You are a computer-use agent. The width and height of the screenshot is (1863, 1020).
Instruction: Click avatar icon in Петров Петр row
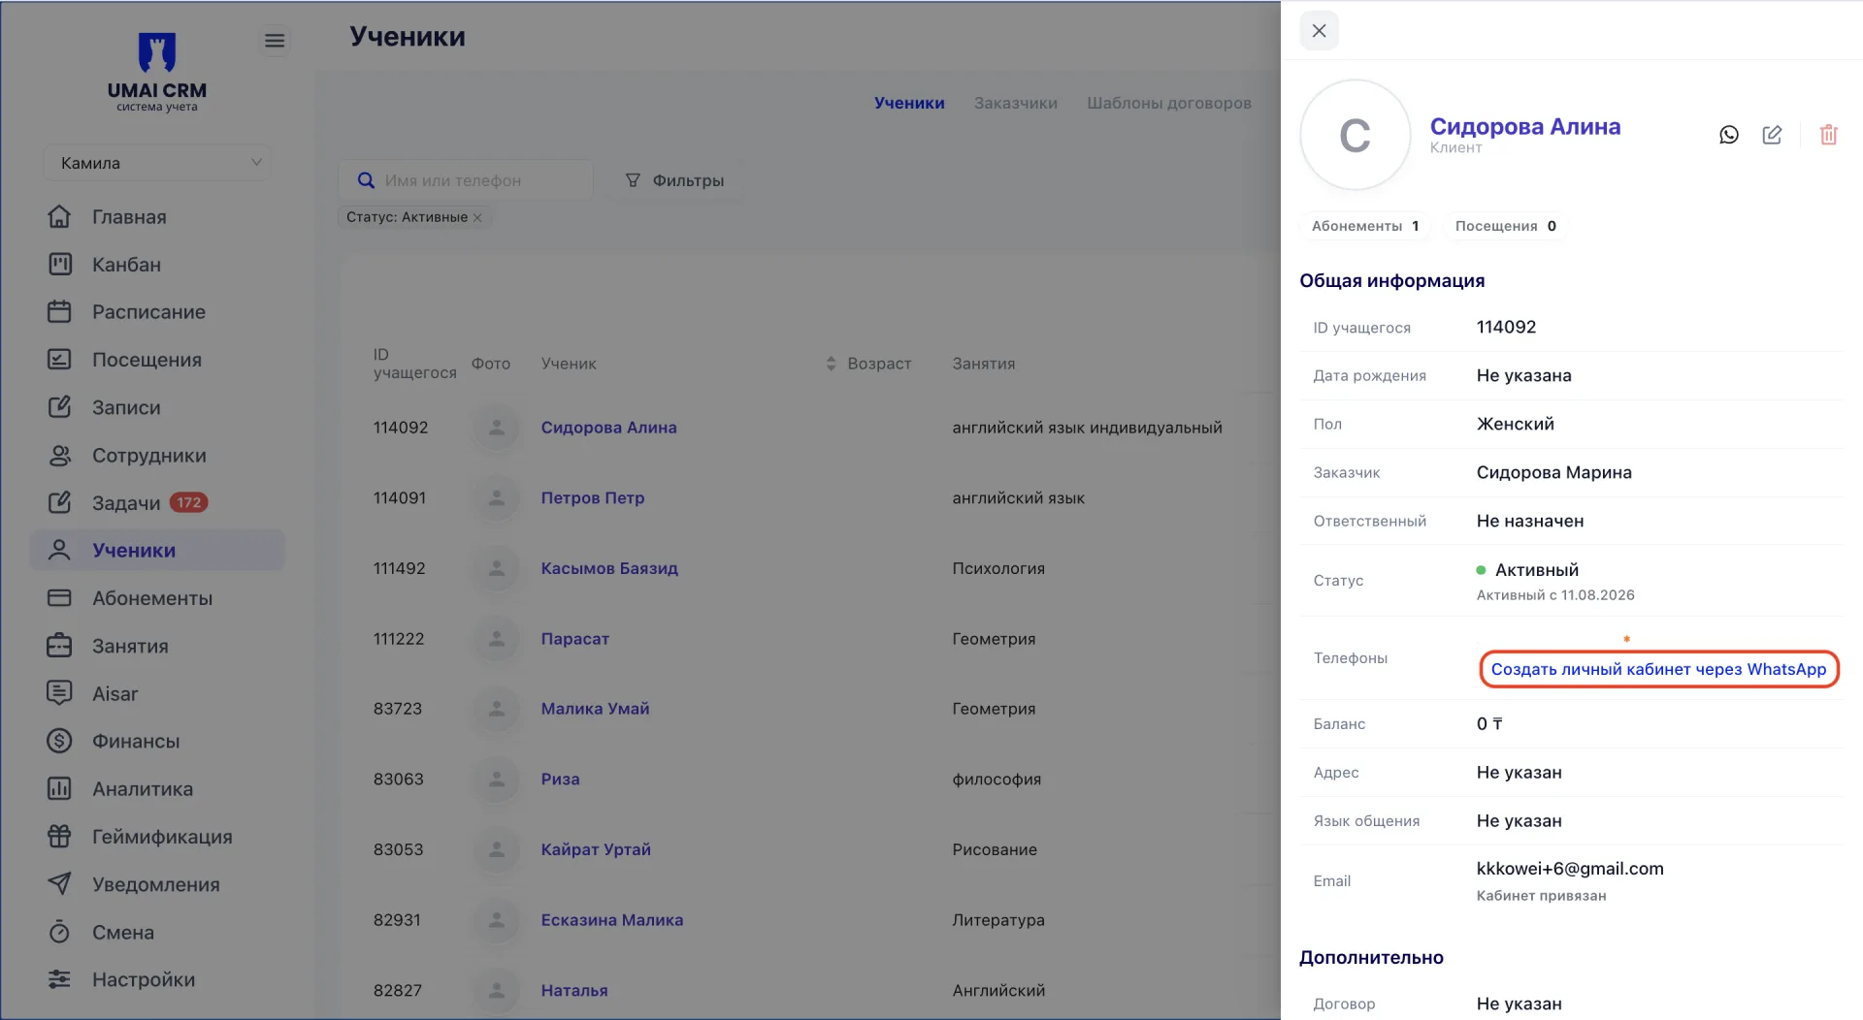[x=497, y=498]
